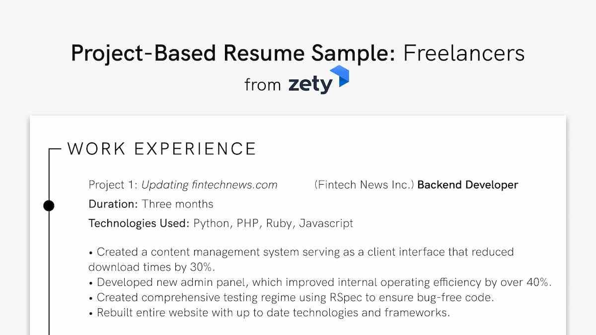
Task: Click the "Python, PHP, Ruby, Javascript" list
Action: (x=273, y=223)
